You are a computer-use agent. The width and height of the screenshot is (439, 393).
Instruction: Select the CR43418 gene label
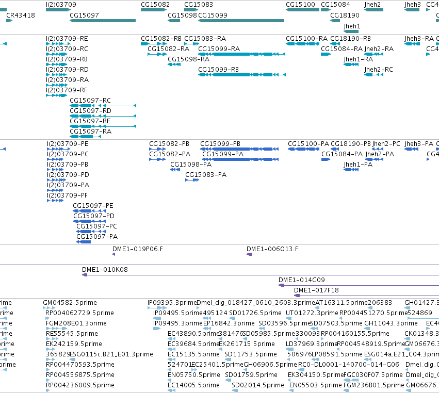click(21, 15)
